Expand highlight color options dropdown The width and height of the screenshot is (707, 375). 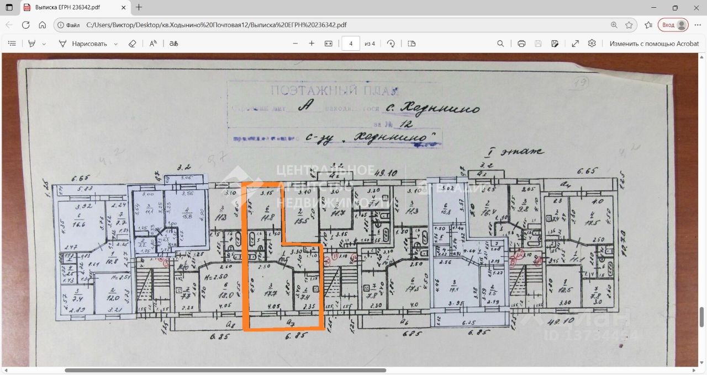[44, 44]
